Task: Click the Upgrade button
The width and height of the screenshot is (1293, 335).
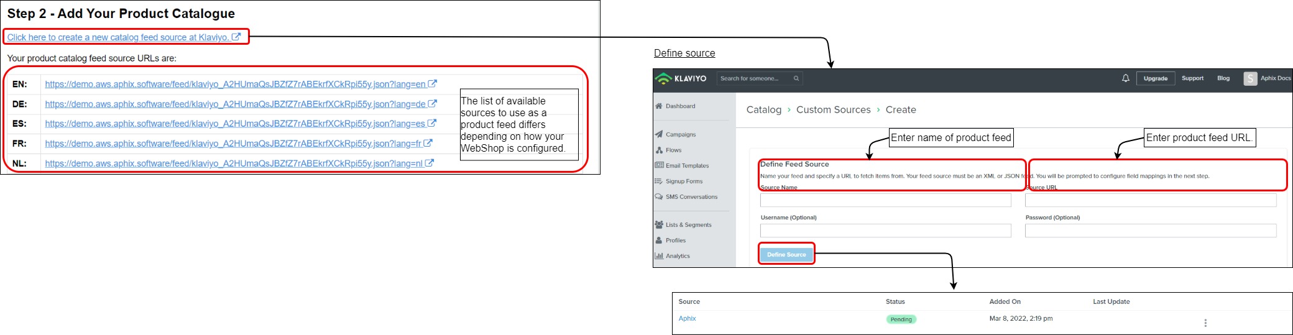Action: [x=1155, y=78]
